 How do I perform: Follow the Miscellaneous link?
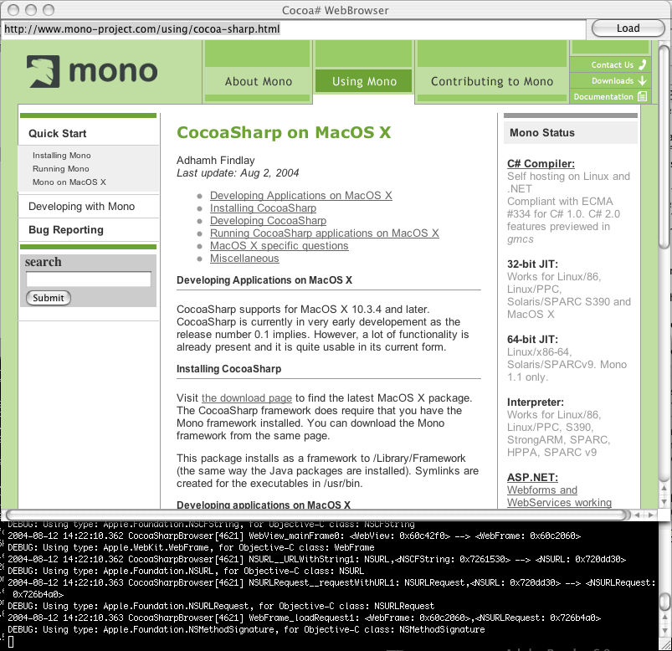click(244, 259)
